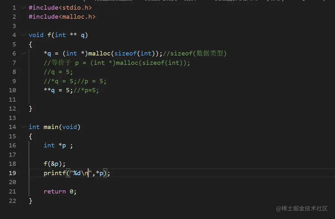Collapse the fold arrow at line 1
This screenshot has height=219, width=335.
(23, 8)
